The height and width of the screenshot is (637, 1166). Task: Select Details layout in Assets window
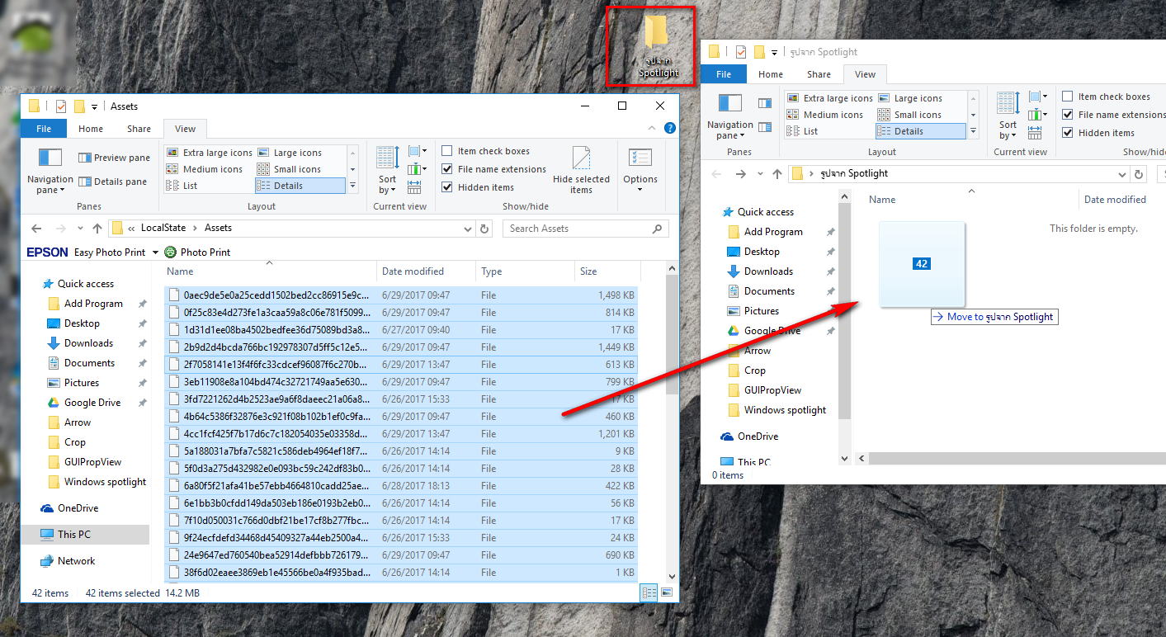coord(300,186)
